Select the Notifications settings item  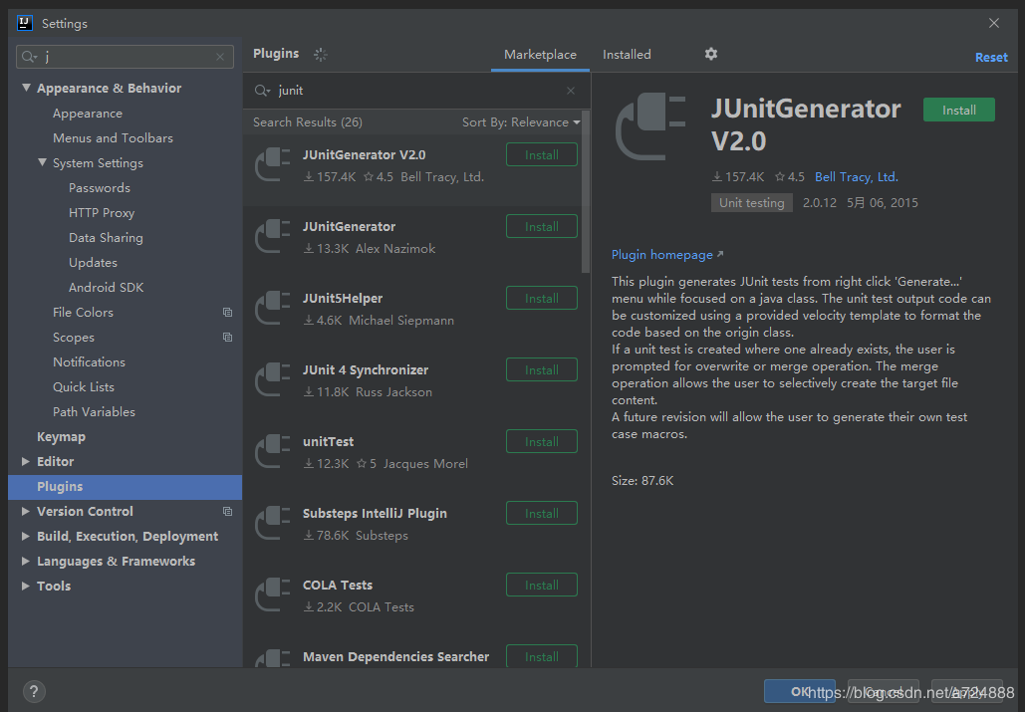click(x=89, y=361)
